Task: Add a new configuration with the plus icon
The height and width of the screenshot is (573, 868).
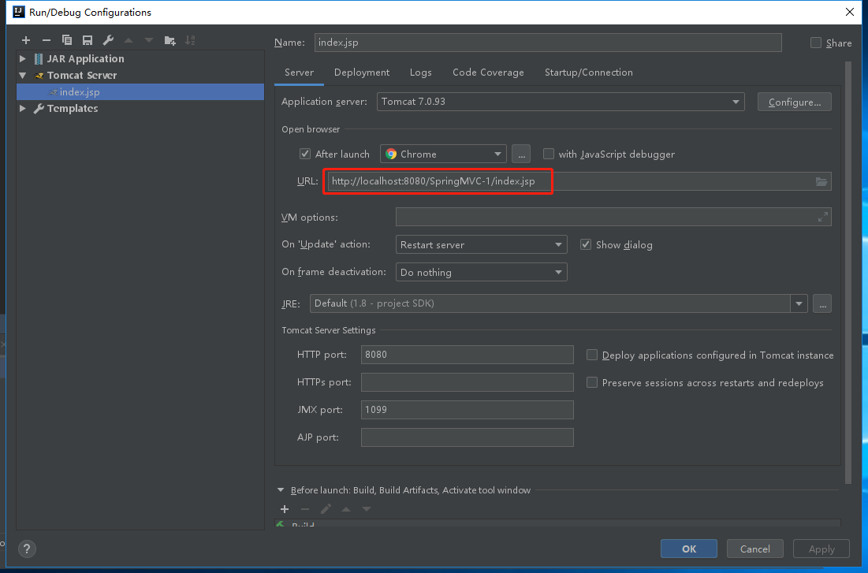Action: (26, 40)
